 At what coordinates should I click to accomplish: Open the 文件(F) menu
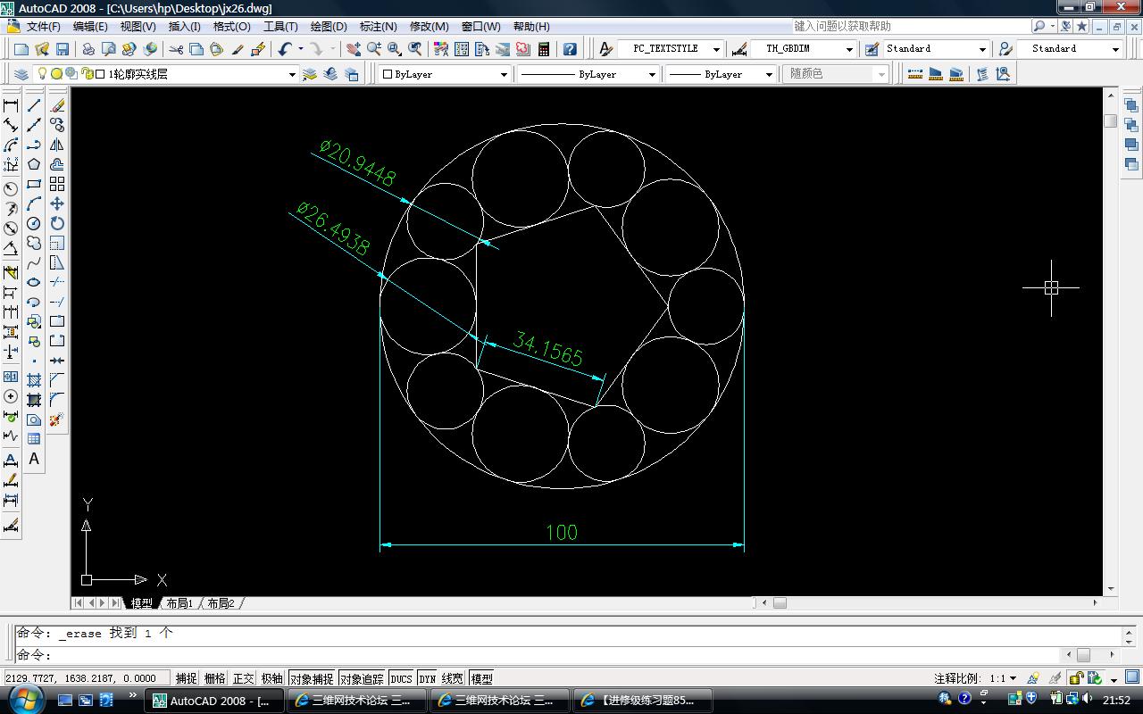pos(44,26)
